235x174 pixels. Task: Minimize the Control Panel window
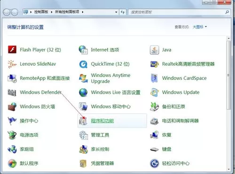[x=206, y=2]
